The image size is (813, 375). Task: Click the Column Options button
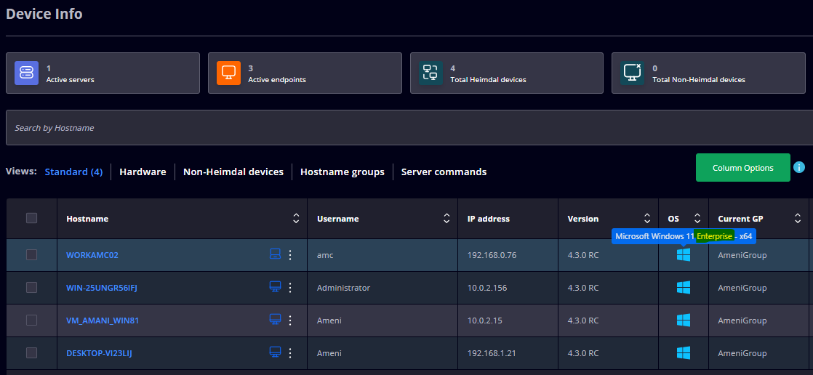pyautogui.click(x=743, y=168)
